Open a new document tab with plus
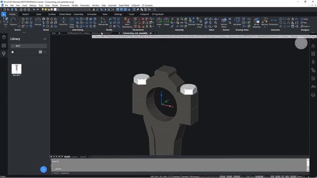The width and height of the screenshot is (317, 178). 155,33
